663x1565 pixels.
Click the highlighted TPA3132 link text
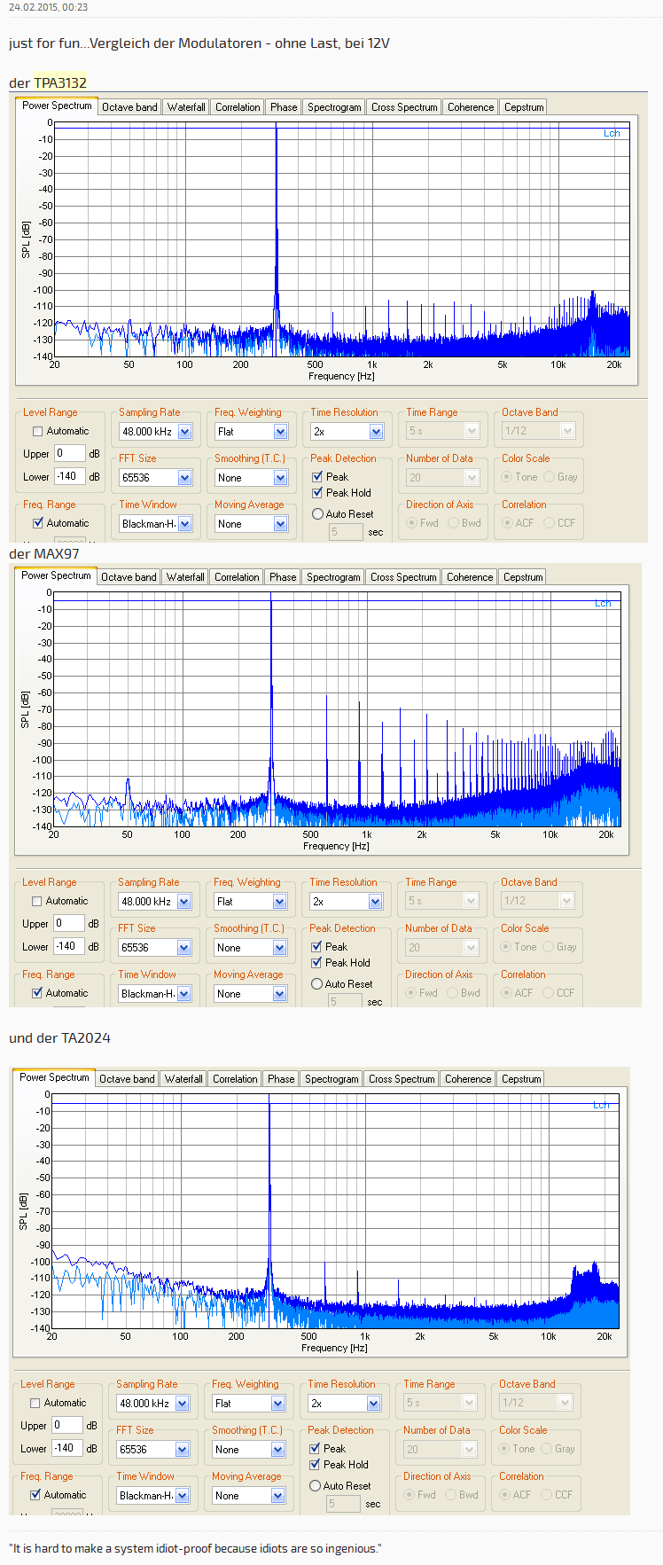60,82
